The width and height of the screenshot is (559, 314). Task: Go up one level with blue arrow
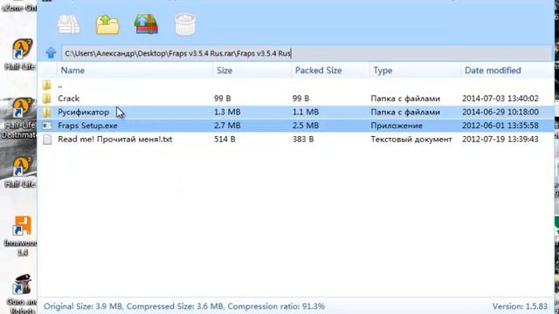coord(51,53)
